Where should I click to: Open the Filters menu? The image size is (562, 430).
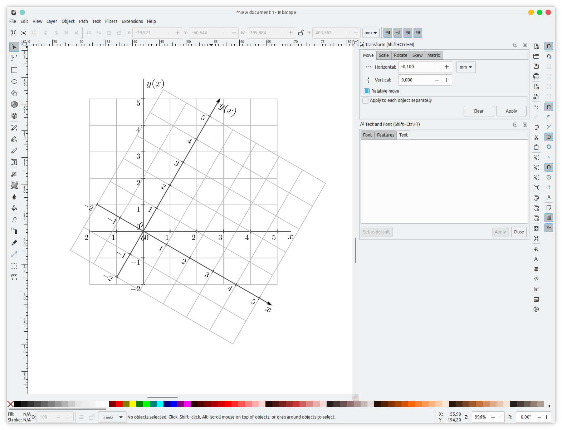[x=111, y=21]
